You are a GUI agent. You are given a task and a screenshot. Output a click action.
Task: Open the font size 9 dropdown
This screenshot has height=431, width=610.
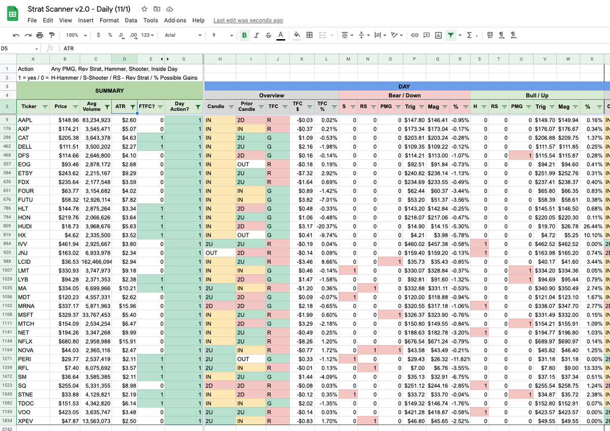(223, 35)
